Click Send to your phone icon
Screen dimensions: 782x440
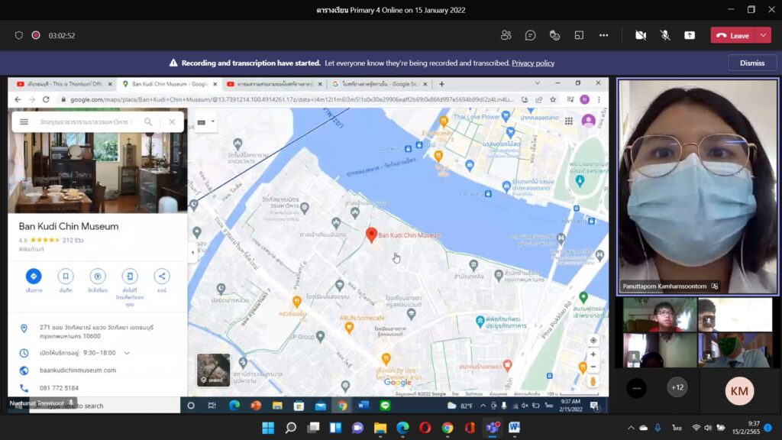point(130,276)
